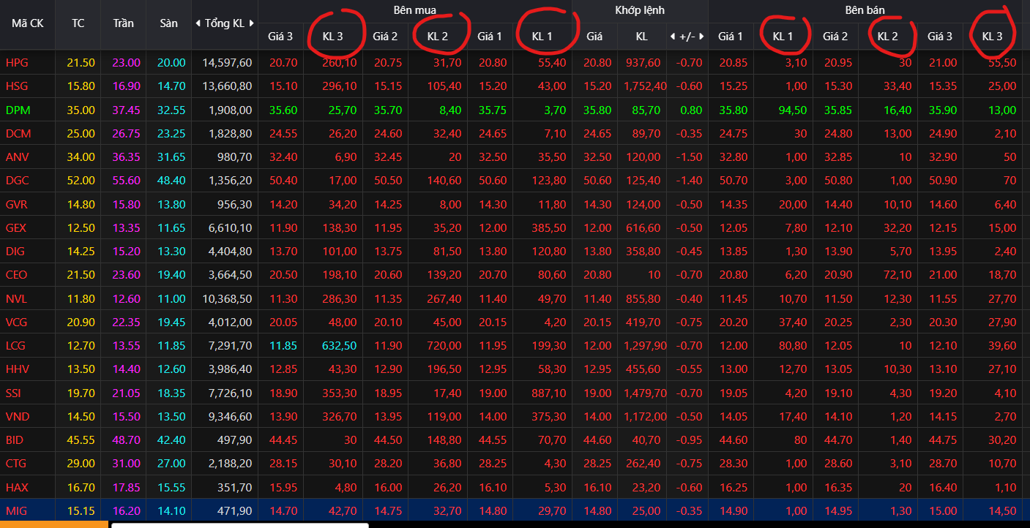
Task: Open the SSI stock symbol
Action: [x=15, y=393]
